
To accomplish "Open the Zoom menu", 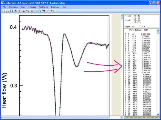I will pos(23,7).
